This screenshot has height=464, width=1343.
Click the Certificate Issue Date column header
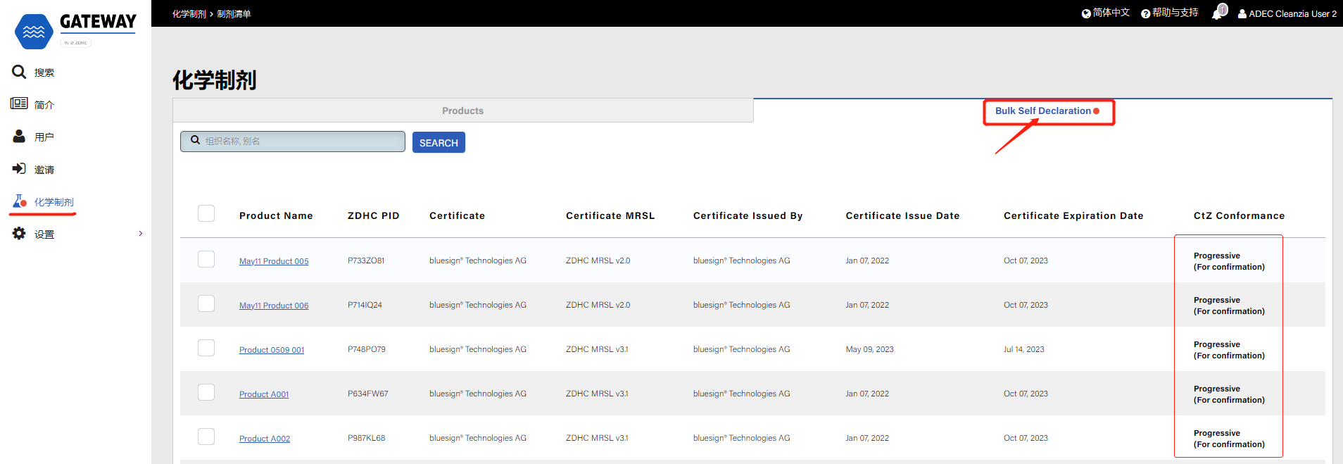coord(903,215)
